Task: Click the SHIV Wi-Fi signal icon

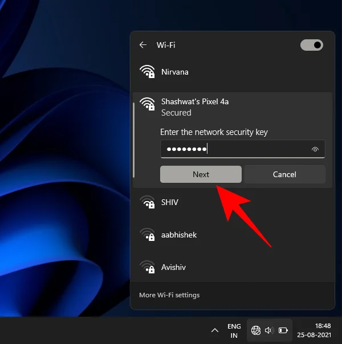Action: pos(147,202)
